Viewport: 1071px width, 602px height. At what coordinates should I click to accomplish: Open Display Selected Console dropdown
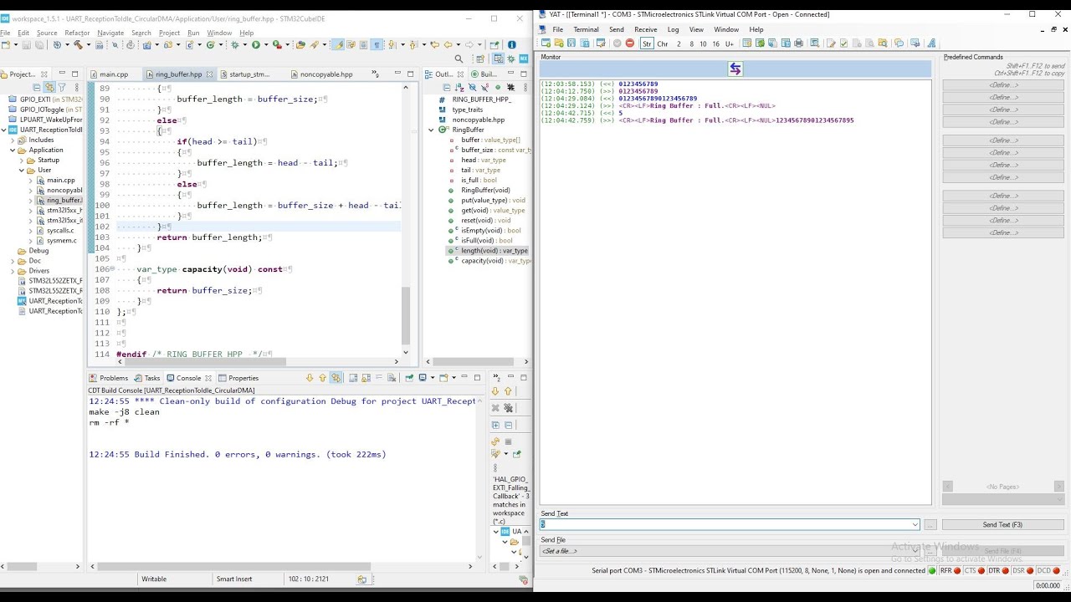pos(433,378)
